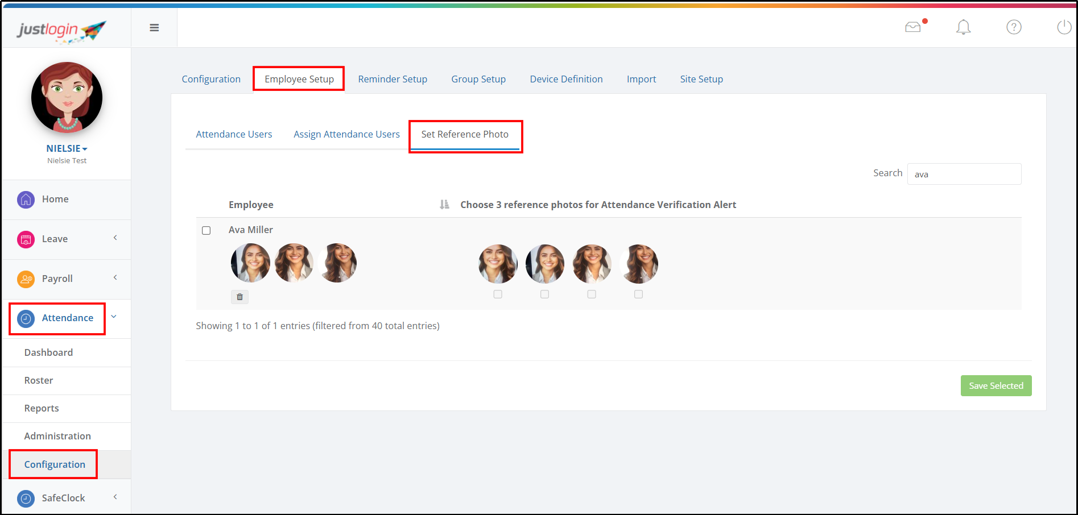Tick checkbox under fourth candidate photo

pyautogui.click(x=639, y=294)
